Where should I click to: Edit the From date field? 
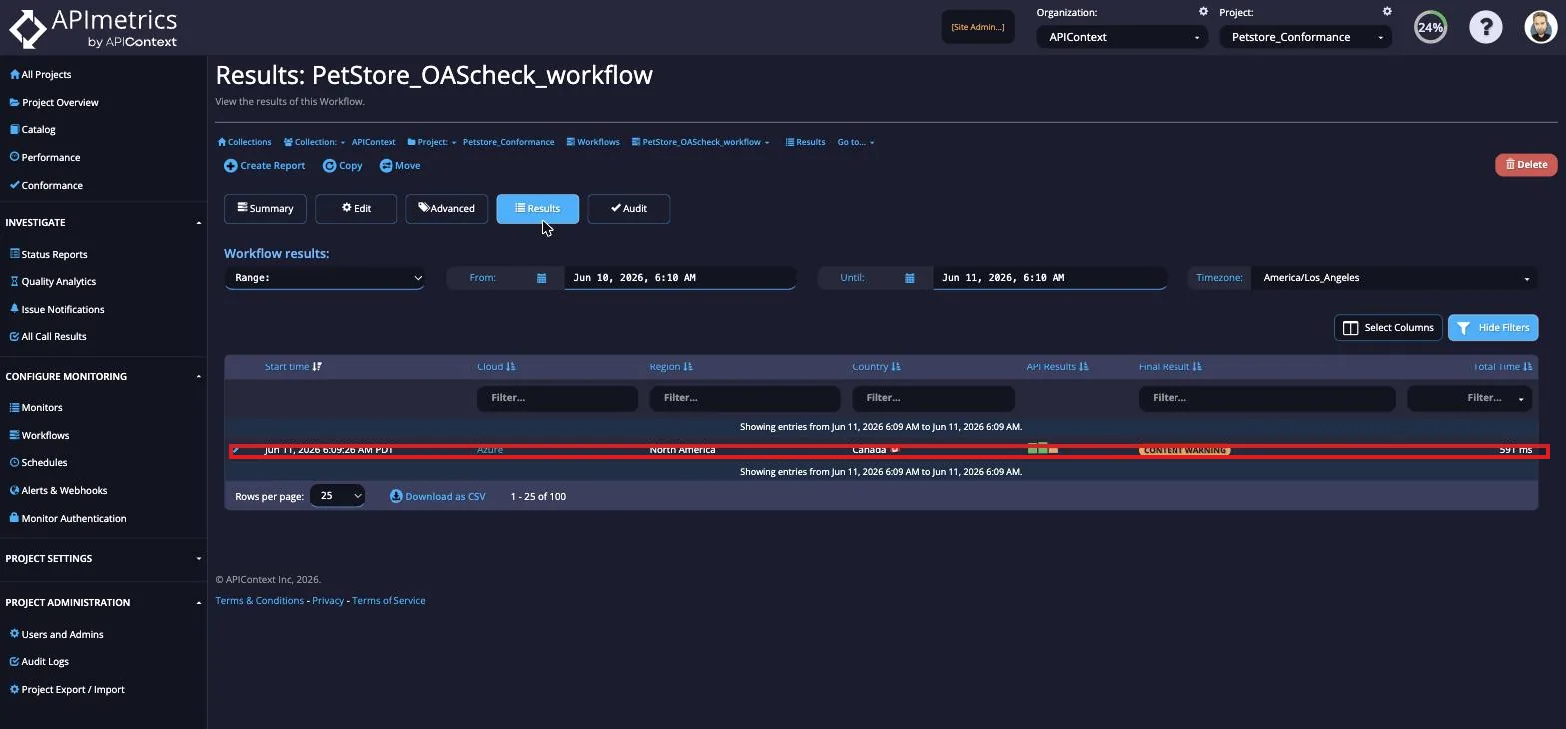point(680,278)
